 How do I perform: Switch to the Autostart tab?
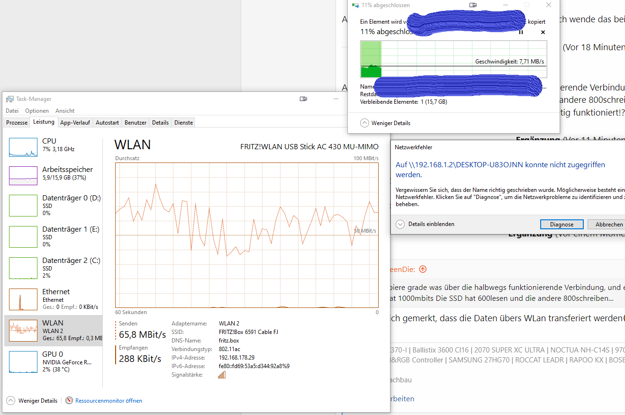tap(107, 122)
